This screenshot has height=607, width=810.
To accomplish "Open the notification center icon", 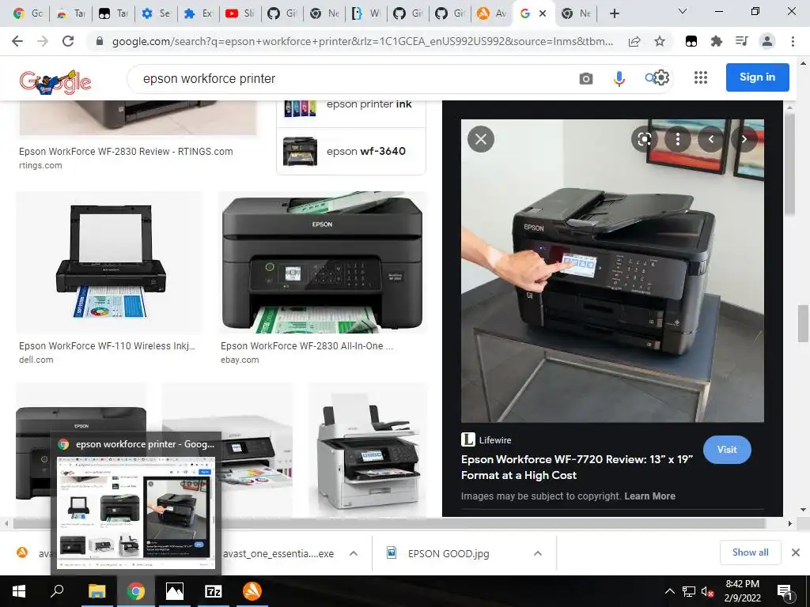I will click(x=785, y=592).
